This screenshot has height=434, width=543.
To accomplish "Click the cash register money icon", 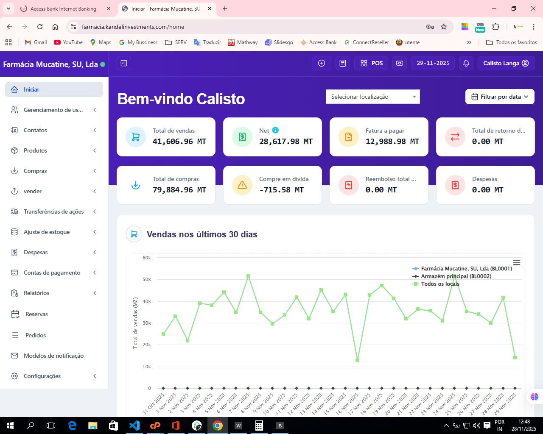I will [400, 63].
